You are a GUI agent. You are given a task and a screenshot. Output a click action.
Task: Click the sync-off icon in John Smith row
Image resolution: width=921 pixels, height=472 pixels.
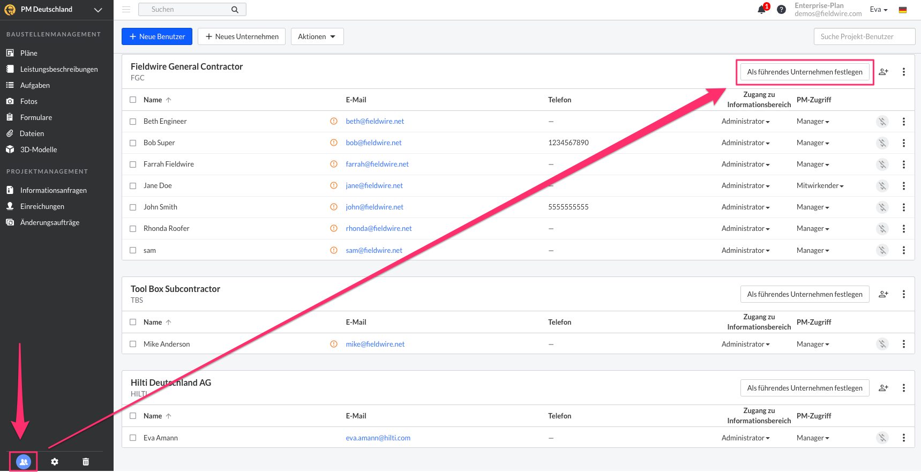click(882, 207)
